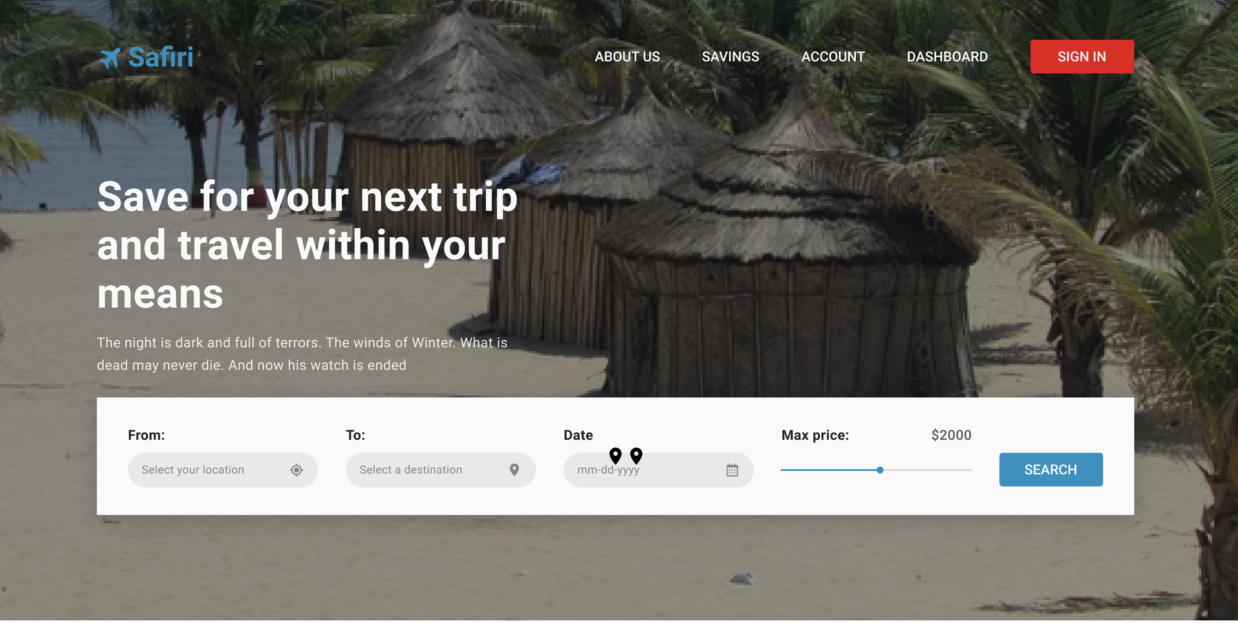This screenshot has width=1238, height=623.
Task: Click the max price slider handle
Action: click(880, 470)
